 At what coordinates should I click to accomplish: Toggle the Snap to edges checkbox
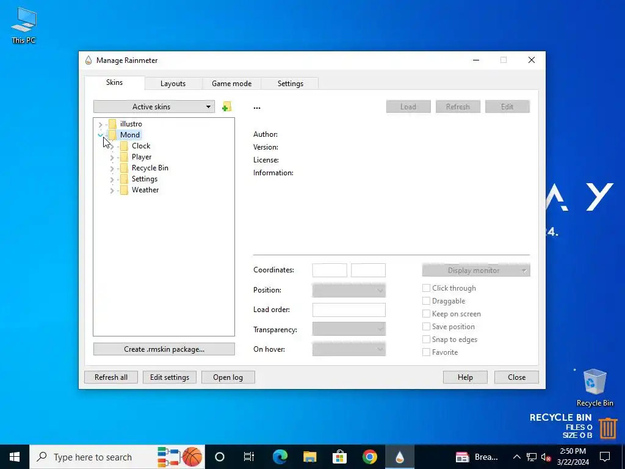[426, 340]
